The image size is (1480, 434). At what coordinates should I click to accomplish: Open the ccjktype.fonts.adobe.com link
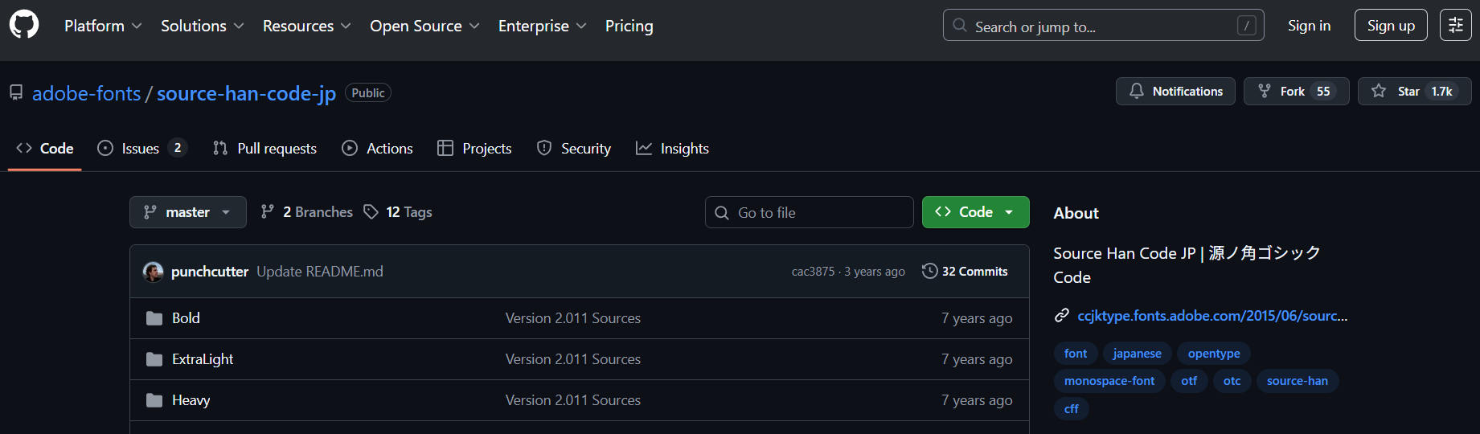1211,316
